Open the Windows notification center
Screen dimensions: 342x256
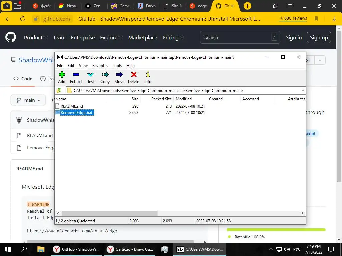coord(331,249)
